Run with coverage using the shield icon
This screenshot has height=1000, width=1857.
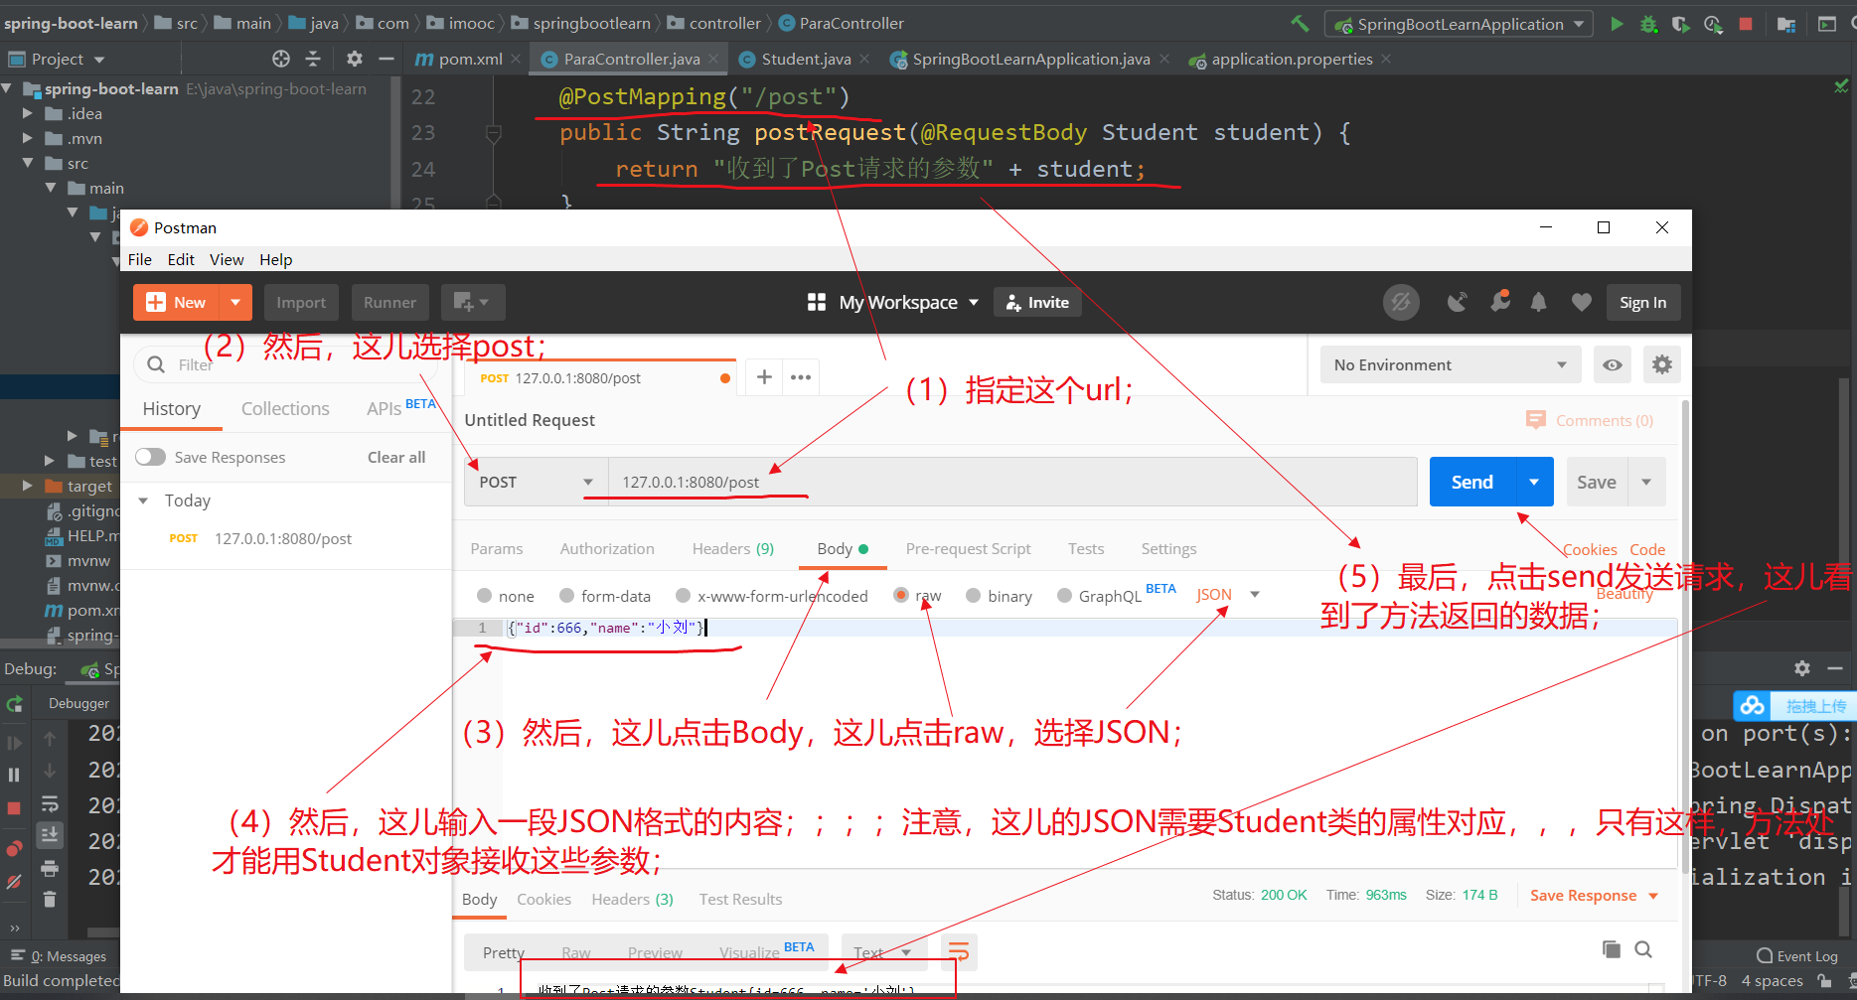pyautogui.click(x=1681, y=24)
